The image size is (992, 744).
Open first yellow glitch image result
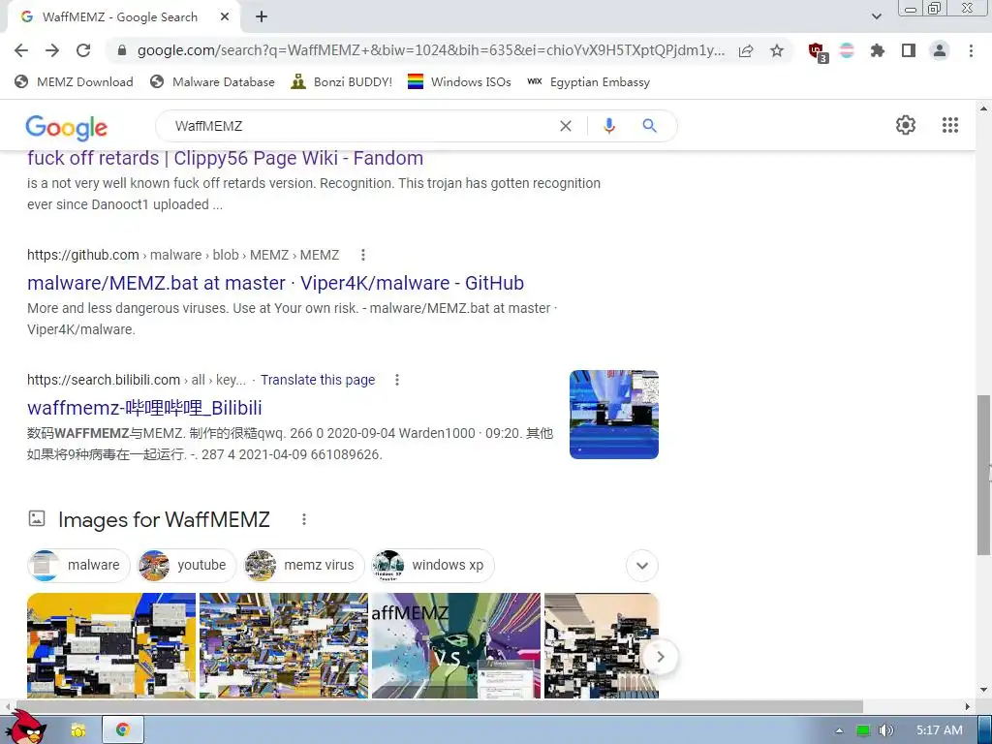tap(111, 645)
